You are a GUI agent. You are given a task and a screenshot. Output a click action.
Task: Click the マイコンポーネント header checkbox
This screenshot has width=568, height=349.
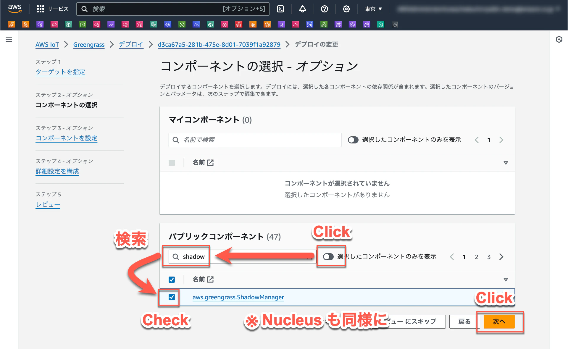[x=172, y=163]
